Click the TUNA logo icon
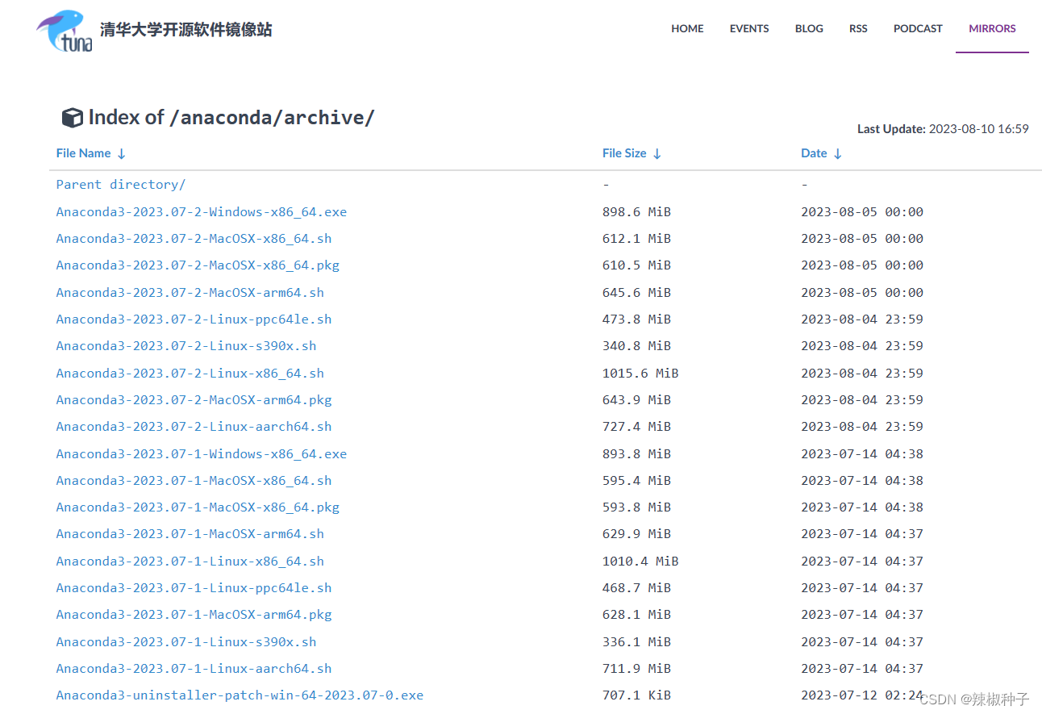Image resolution: width=1042 pixels, height=714 pixels. (x=65, y=31)
